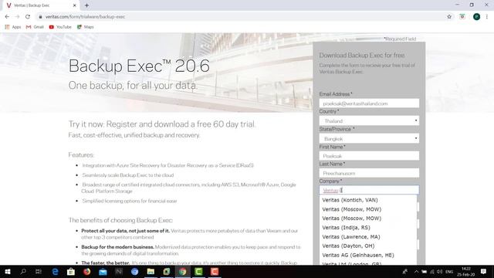Click the taskbar clock and date
494x278 pixels.
[466, 271]
